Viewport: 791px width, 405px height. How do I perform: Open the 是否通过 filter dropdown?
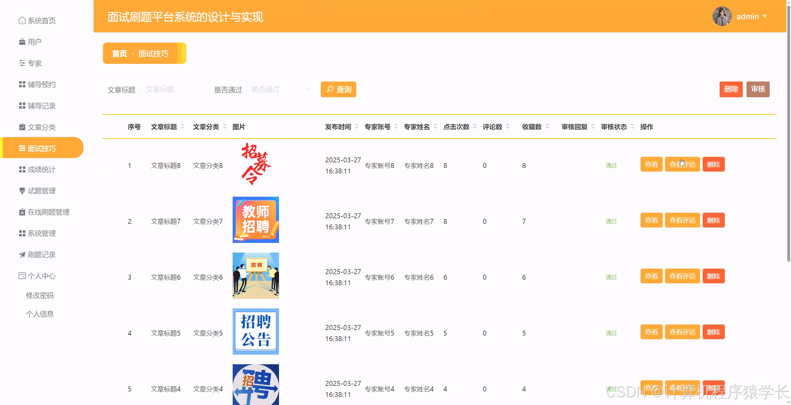281,89
